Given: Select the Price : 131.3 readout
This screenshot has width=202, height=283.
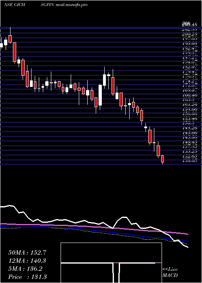Looking at the screenshot, I should coord(27,277).
